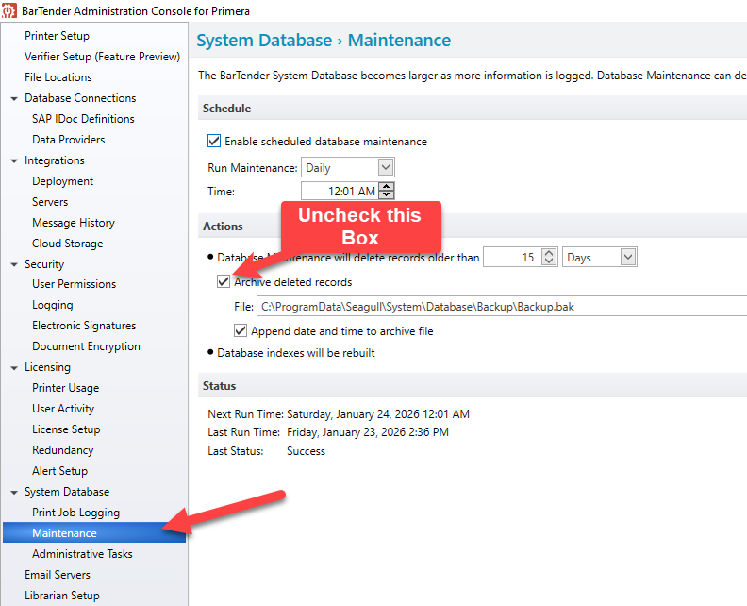Go to Printer Setup

[x=57, y=36]
